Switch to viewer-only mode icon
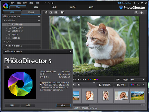The height and width of the screenshot is (112, 149). pos(51,12)
